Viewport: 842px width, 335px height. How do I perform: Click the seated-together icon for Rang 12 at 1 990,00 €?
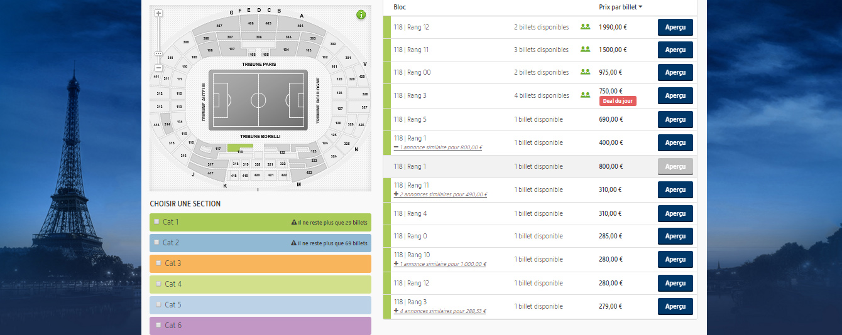[586, 27]
